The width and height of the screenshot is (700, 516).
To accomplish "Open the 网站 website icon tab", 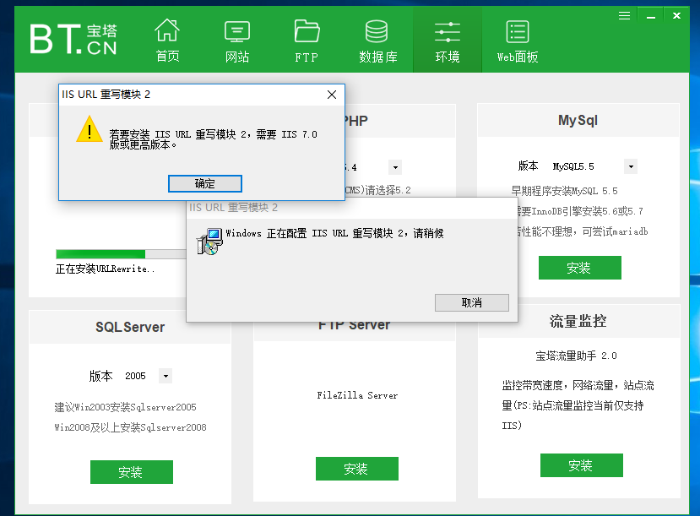I will click(x=237, y=41).
